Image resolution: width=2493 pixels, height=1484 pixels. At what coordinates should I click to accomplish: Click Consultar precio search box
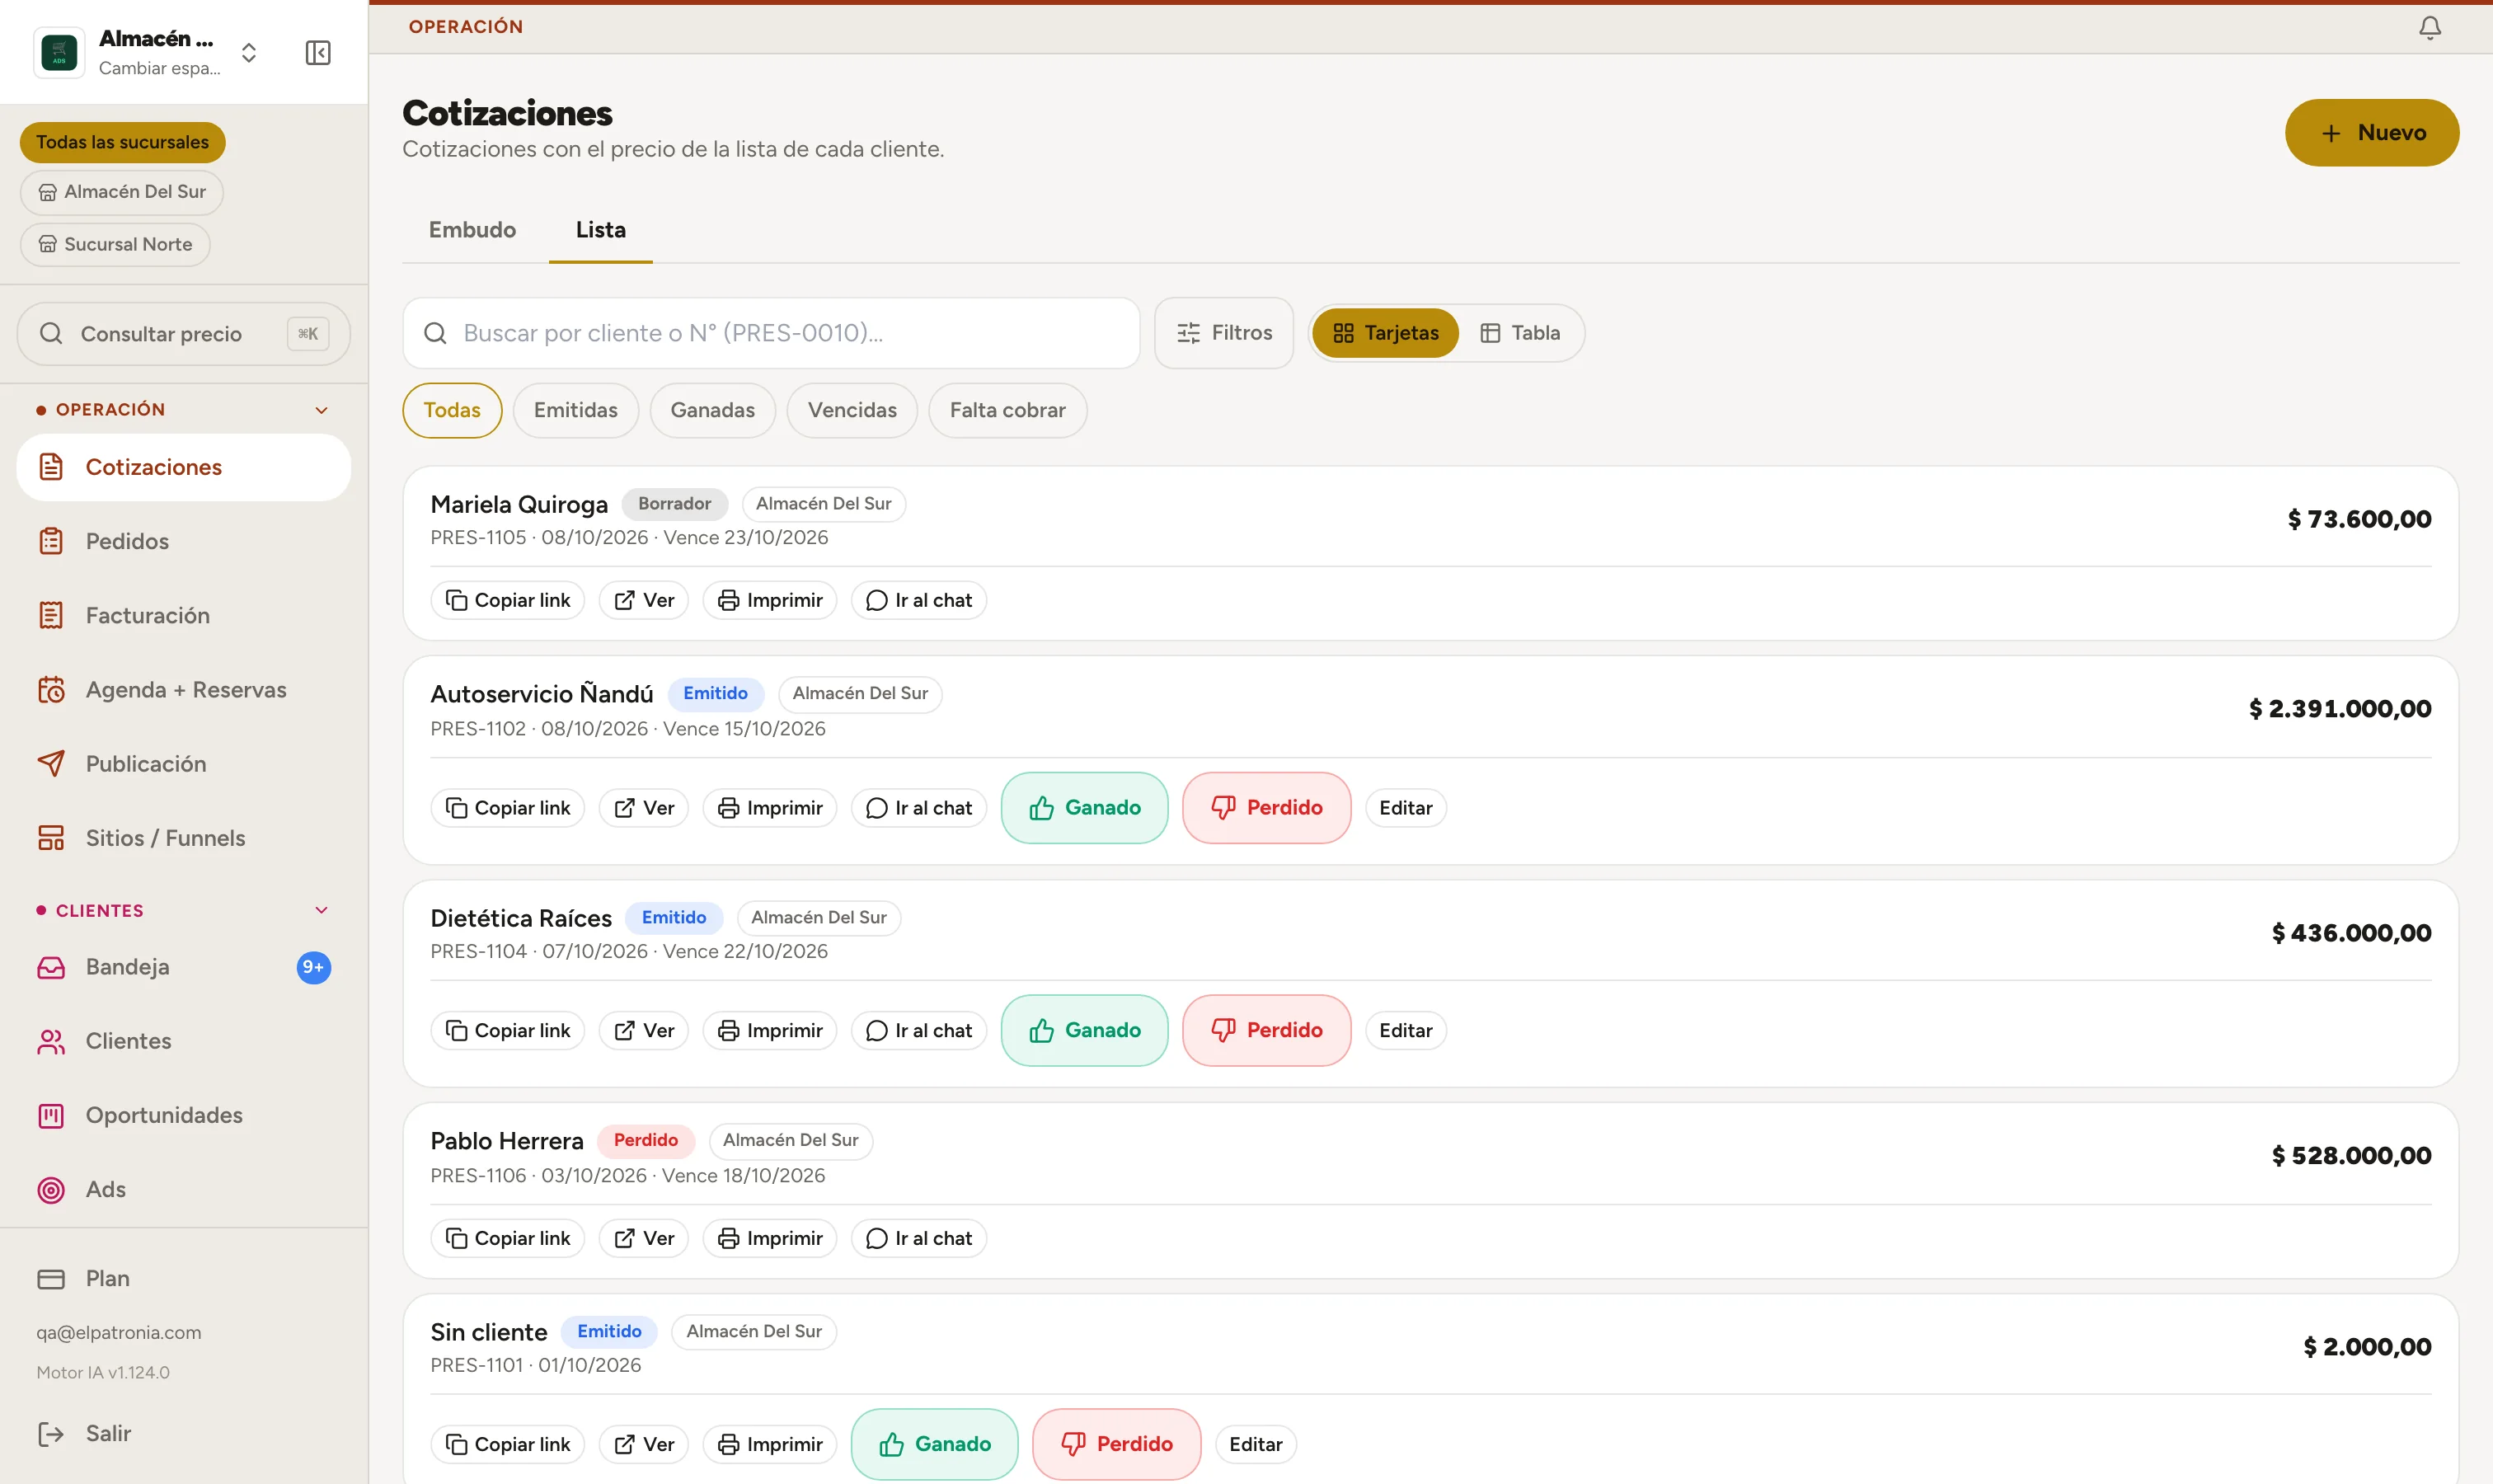[x=183, y=334]
